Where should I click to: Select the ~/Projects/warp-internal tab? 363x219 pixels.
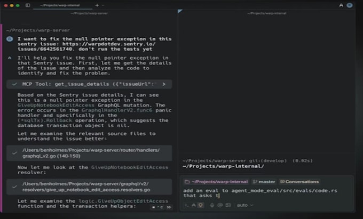coord(60,5)
